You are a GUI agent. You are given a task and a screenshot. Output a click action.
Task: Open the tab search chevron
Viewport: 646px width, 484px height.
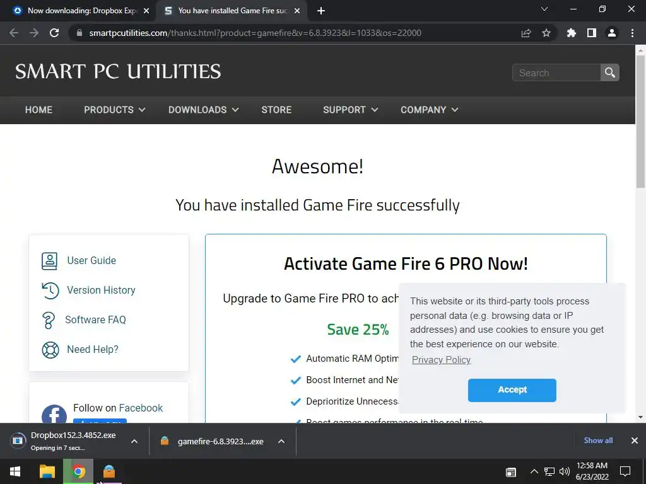[544, 9]
